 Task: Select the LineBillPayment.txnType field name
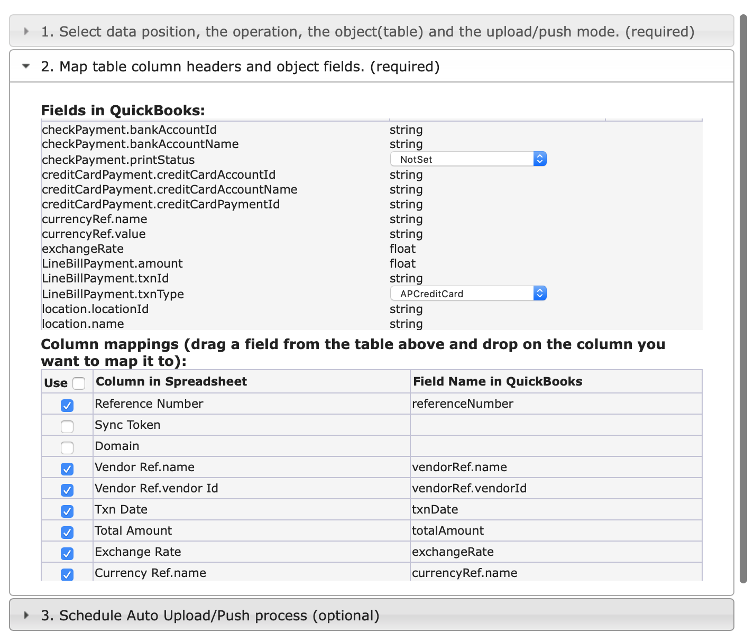(x=113, y=294)
